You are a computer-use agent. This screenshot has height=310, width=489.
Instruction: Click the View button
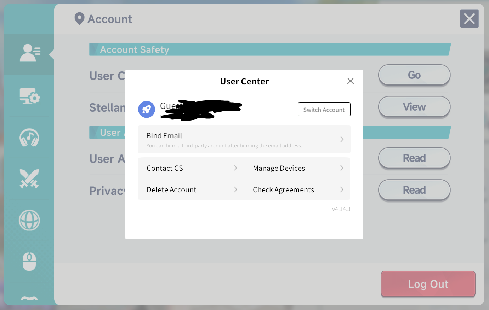point(414,107)
